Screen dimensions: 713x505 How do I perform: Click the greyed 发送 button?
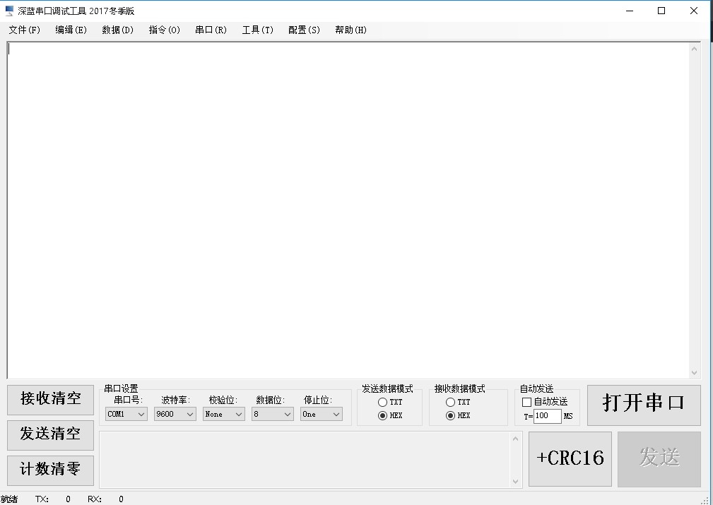coord(659,458)
